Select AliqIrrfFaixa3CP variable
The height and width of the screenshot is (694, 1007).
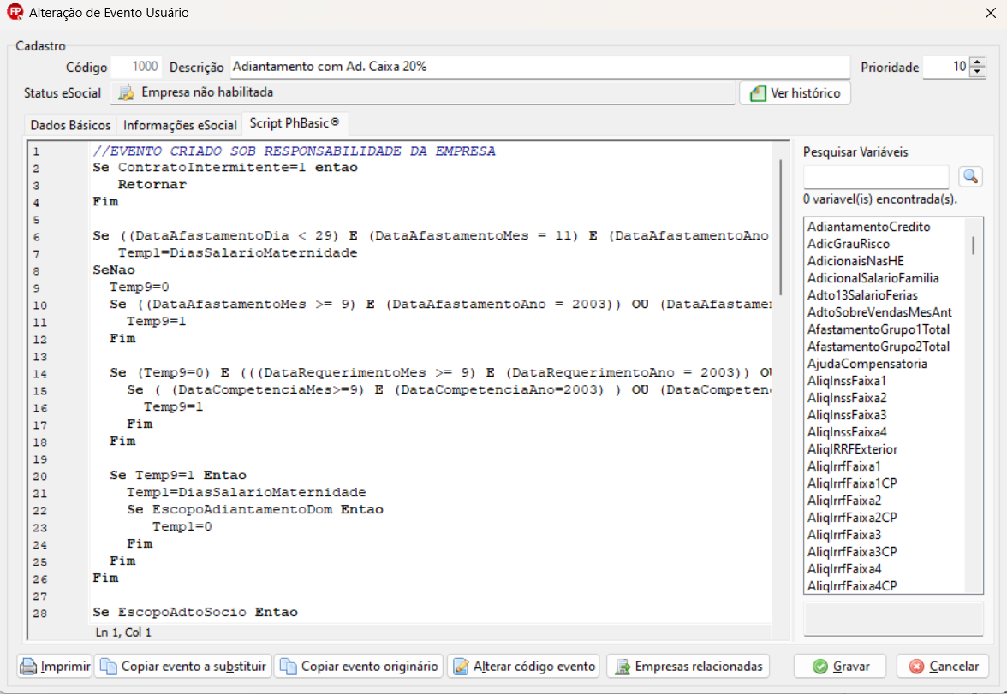(x=852, y=552)
